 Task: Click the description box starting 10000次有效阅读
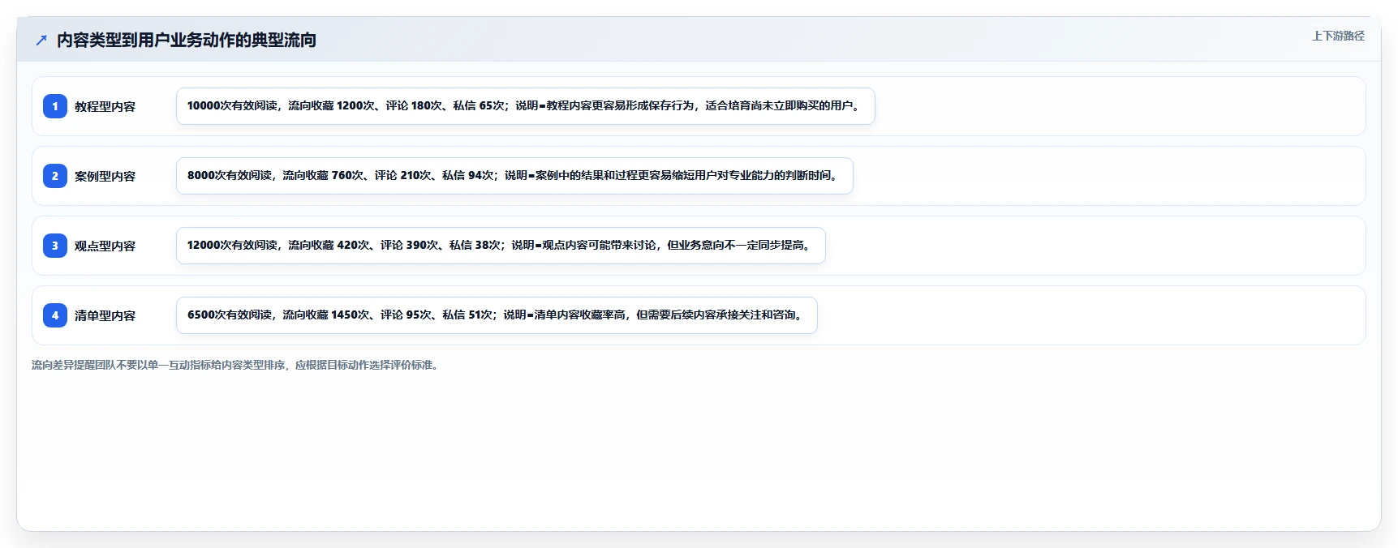pyautogui.click(x=526, y=106)
